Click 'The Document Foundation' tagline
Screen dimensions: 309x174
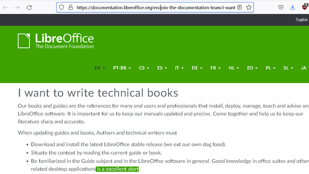point(64,47)
